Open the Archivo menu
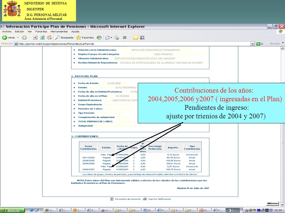Screen dimensions: 285x213 [7, 32]
